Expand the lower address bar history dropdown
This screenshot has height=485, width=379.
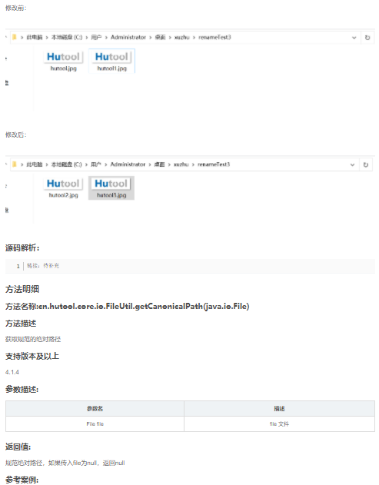point(352,164)
